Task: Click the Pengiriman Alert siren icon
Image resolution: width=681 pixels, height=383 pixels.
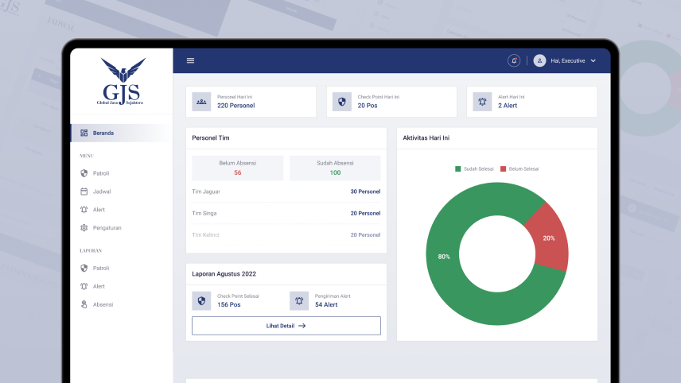Action: tap(299, 300)
